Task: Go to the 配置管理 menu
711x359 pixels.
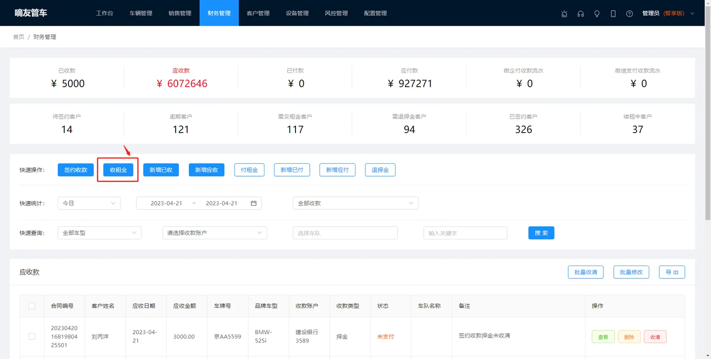Action: tap(375, 13)
